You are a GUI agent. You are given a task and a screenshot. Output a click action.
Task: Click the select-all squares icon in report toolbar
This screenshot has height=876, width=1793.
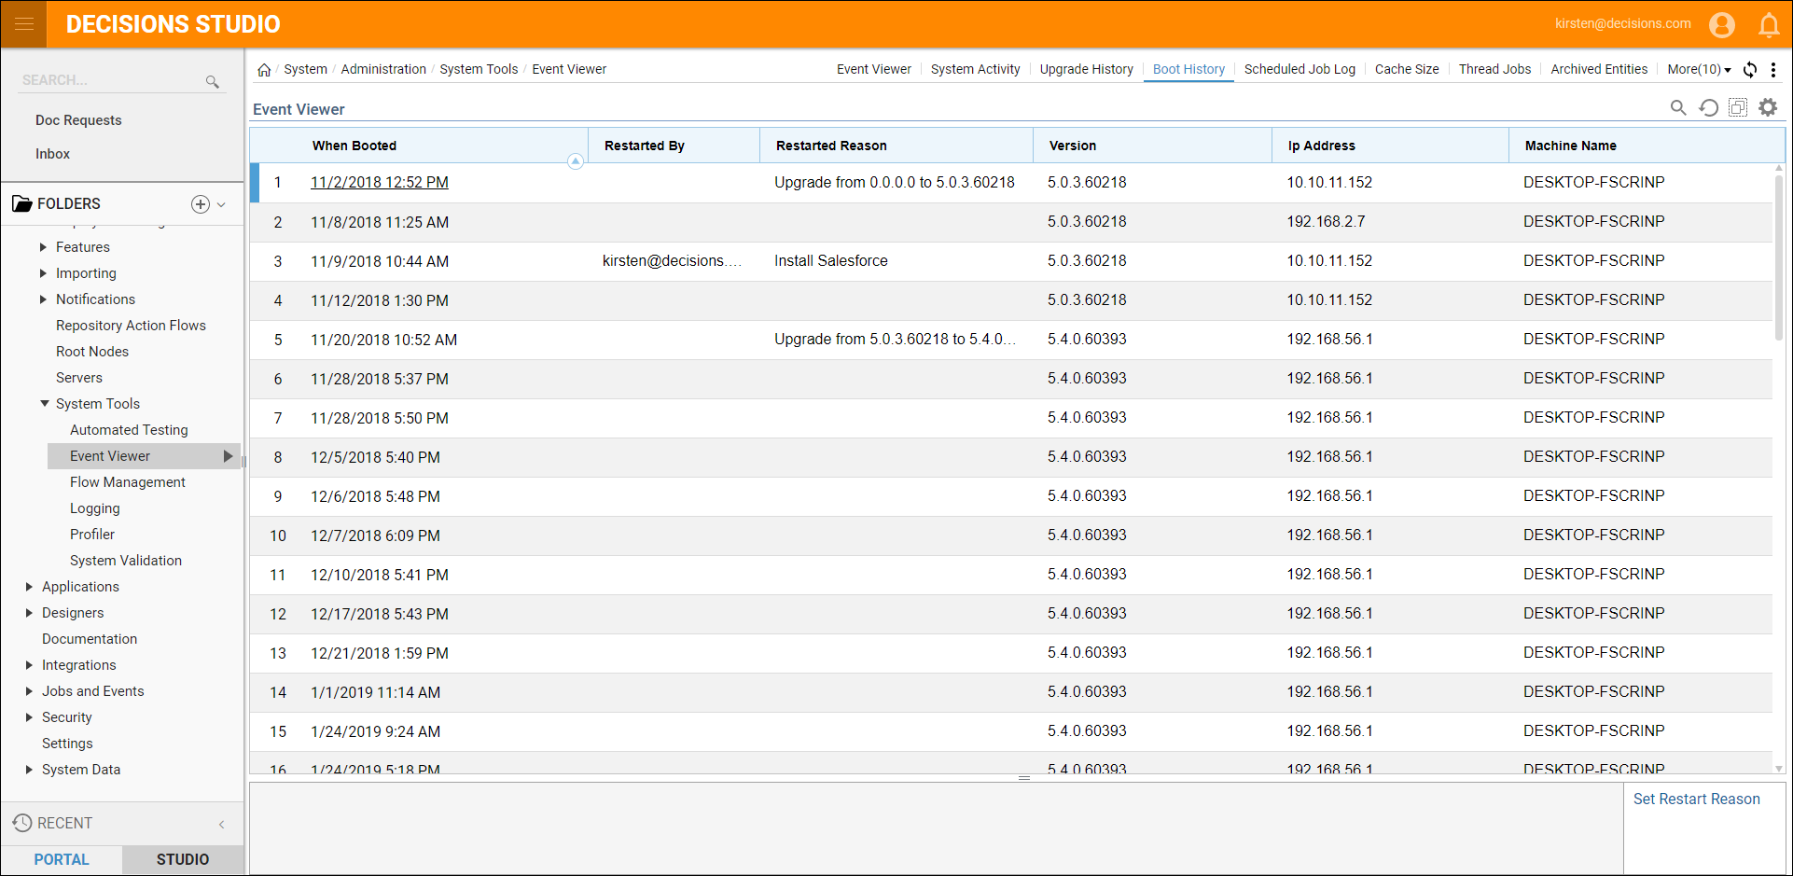click(1738, 107)
